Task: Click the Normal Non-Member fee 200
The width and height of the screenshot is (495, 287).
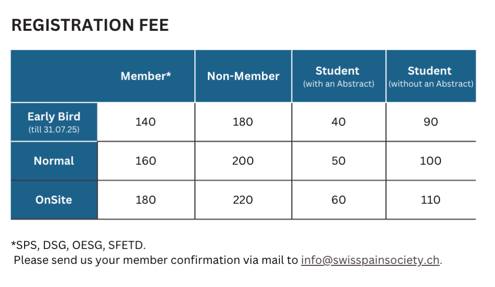Action: pos(243,161)
